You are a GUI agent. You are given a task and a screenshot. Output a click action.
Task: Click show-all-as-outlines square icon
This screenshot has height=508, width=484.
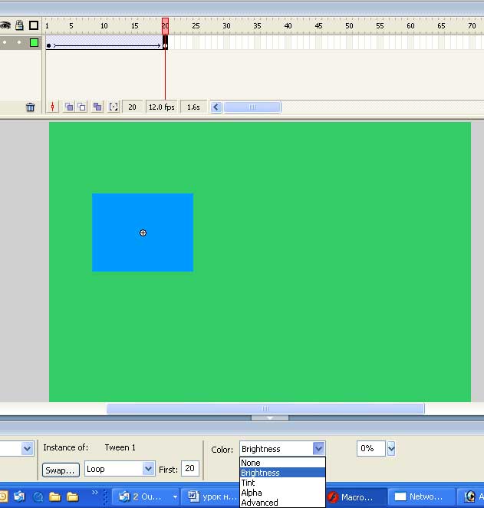click(x=34, y=25)
